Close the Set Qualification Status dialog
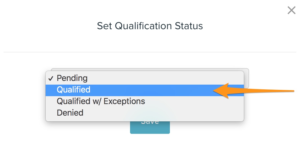This screenshot has width=301, height=144. (x=291, y=11)
